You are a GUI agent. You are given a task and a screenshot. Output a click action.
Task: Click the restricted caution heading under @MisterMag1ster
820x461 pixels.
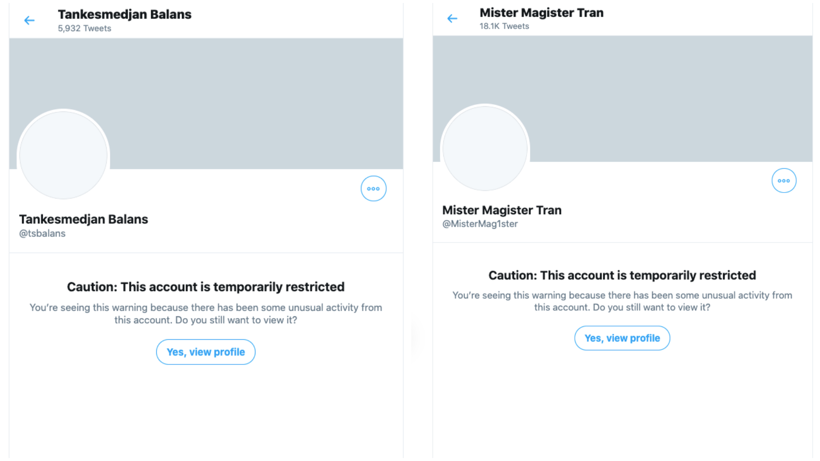(622, 275)
